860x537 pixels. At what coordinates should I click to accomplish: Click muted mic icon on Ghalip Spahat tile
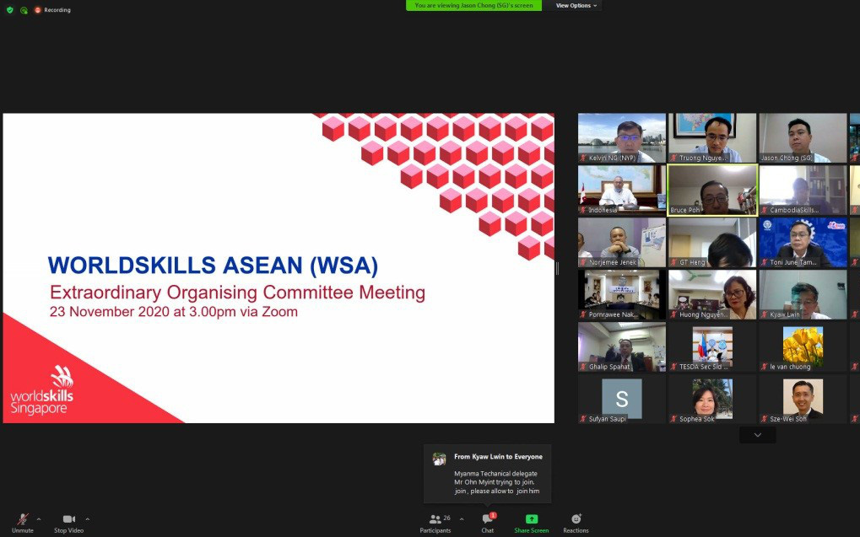(583, 367)
